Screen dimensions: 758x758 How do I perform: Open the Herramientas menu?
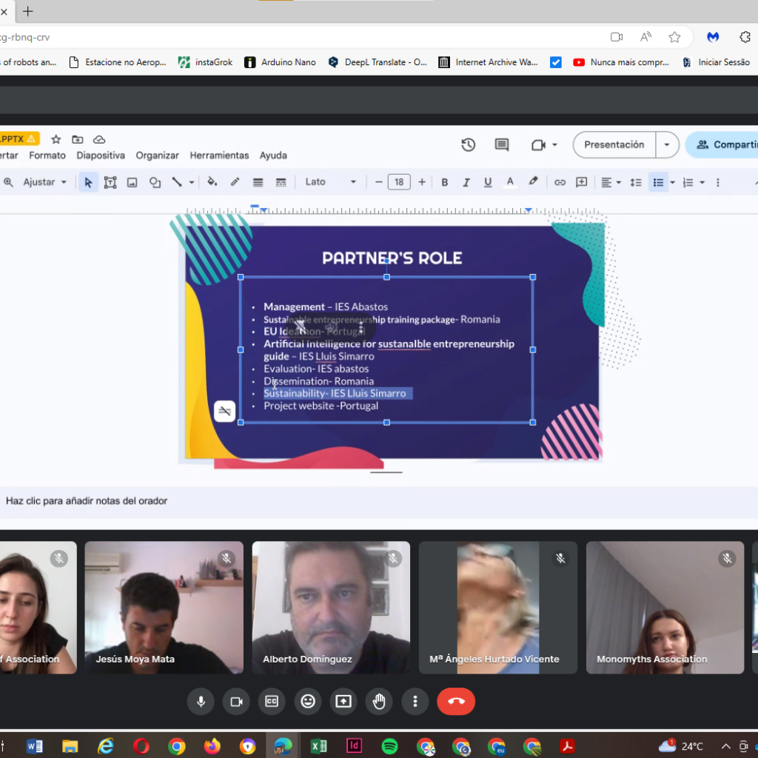[219, 155]
